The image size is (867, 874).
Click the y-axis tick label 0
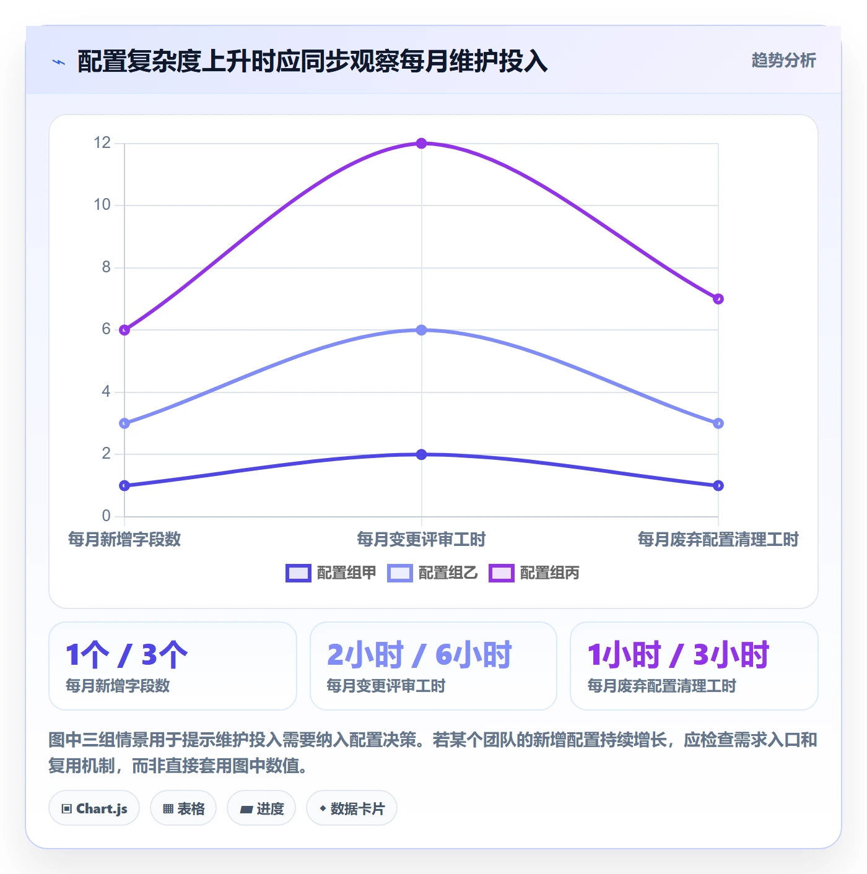pos(107,516)
